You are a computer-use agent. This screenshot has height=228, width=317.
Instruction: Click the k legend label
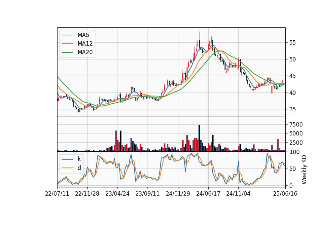(79, 159)
